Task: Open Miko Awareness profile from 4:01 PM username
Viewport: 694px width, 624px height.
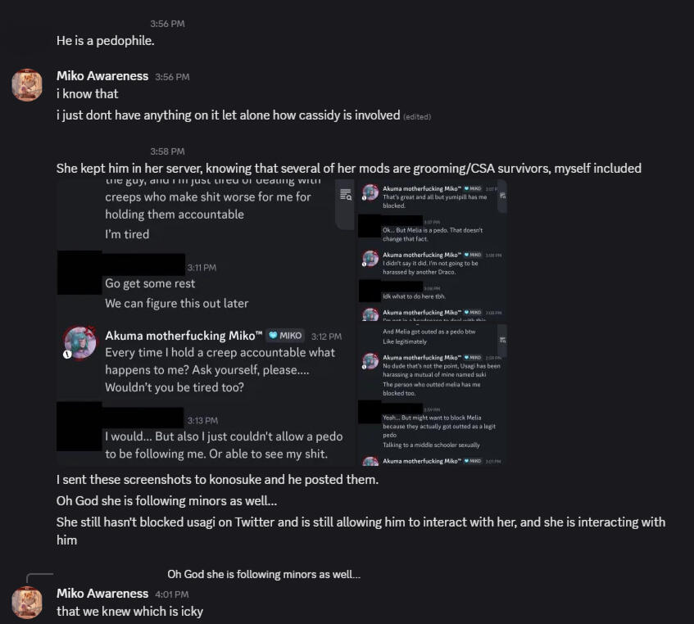Action: [x=102, y=593]
